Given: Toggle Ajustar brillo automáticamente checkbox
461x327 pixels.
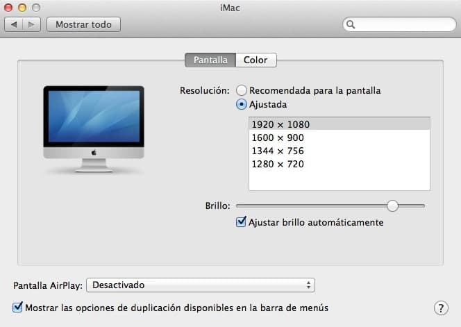Looking at the screenshot, I should (242, 223).
